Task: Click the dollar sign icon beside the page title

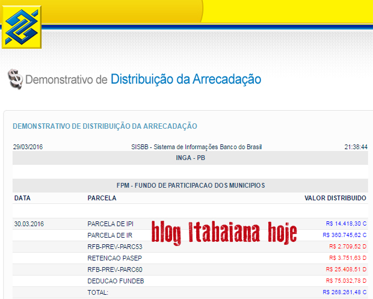Action: click(x=16, y=79)
